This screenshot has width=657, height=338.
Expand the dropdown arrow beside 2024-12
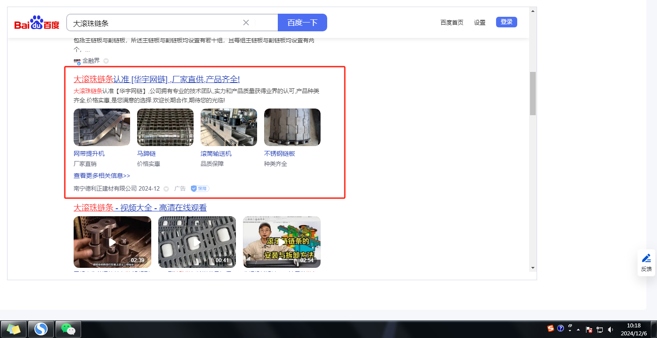click(166, 189)
